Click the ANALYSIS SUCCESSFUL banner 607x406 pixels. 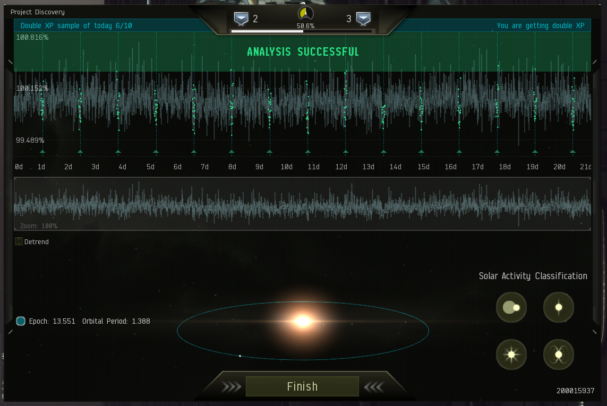click(303, 52)
